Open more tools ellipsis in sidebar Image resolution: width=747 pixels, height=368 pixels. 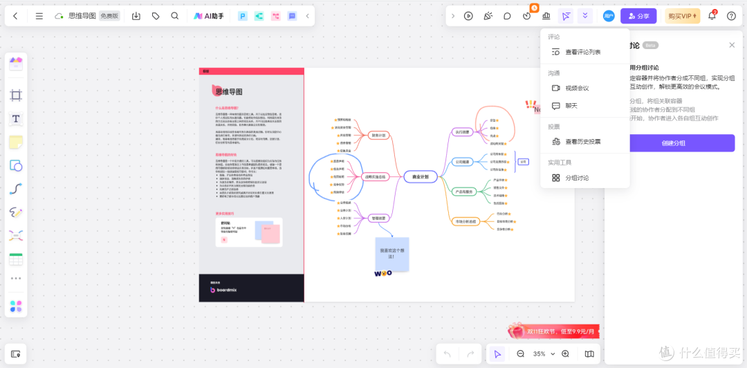[16, 278]
